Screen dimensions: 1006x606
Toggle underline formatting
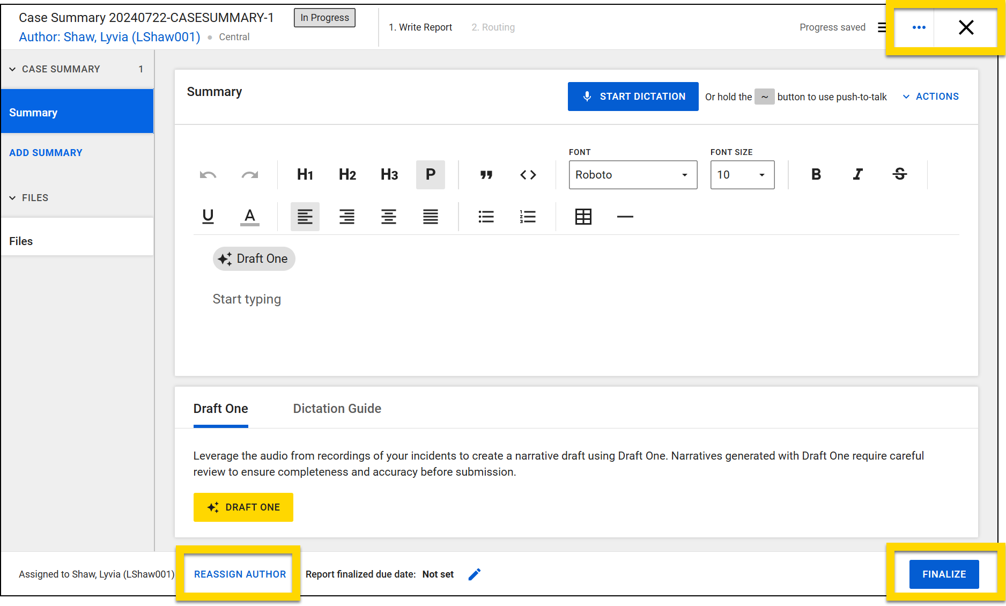point(208,217)
